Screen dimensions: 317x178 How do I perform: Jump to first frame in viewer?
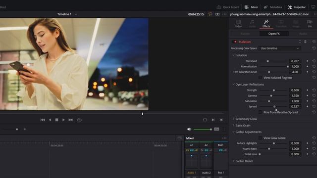point(43,120)
